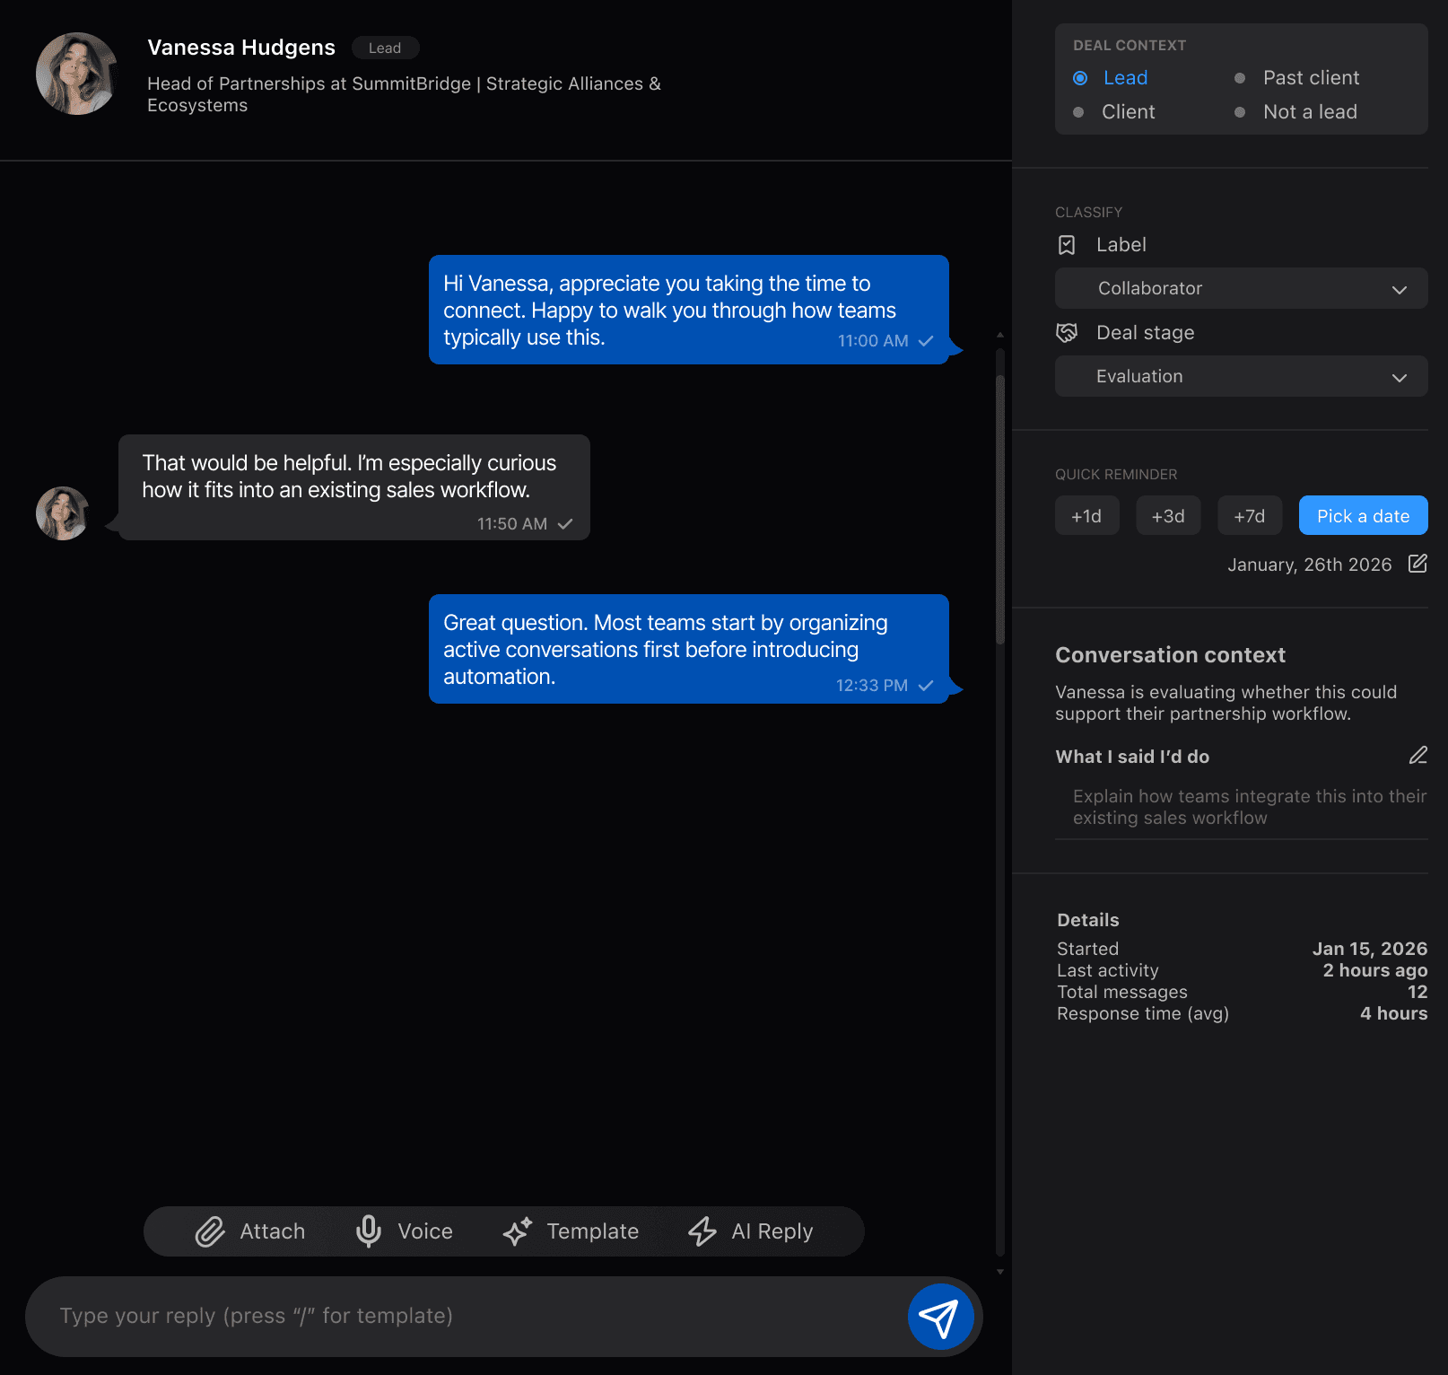The width and height of the screenshot is (1448, 1375).
Task: Open the Collaborator label dropdown
Action: click(x=1241, y=288)
